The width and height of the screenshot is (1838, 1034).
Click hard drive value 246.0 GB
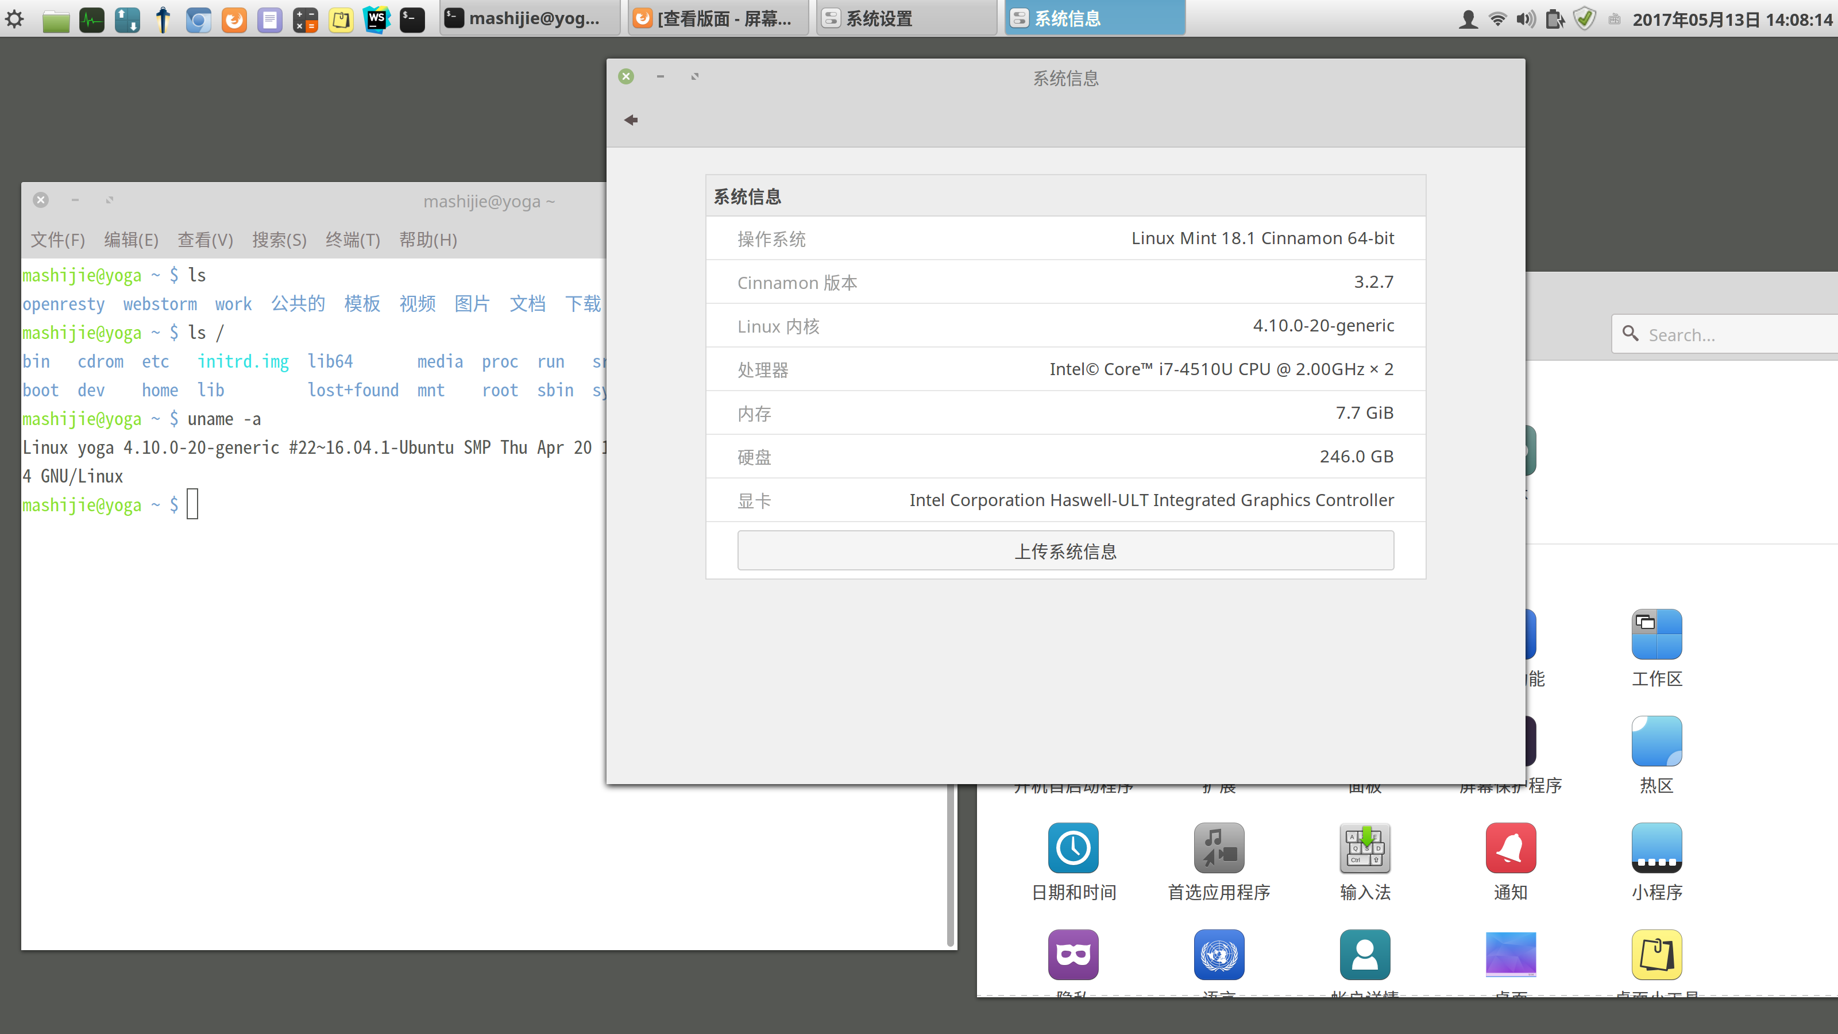1356,456
